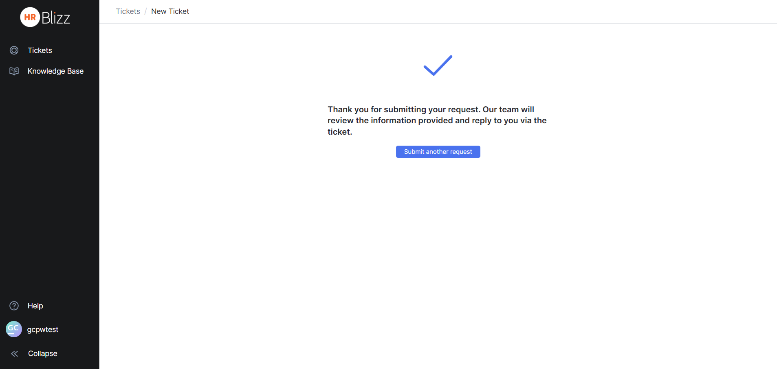
Task: Click the open-book icon beside Knowledge Base
Action: [14, 71]
